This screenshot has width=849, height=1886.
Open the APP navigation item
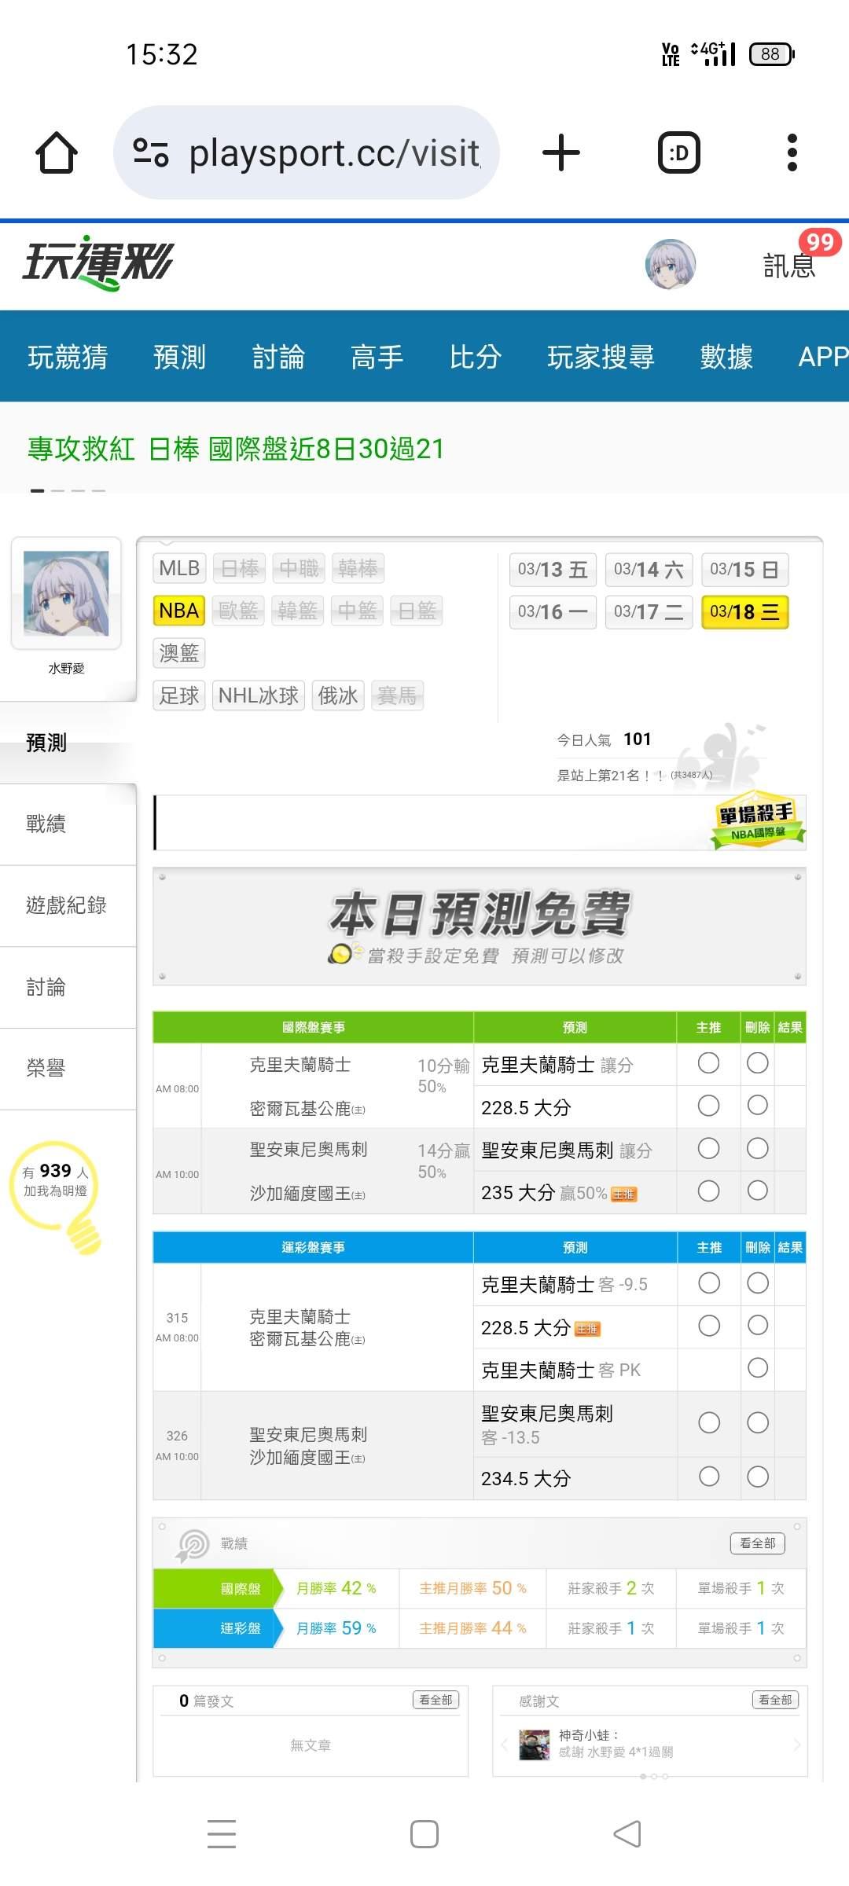(x=823, y=357)
